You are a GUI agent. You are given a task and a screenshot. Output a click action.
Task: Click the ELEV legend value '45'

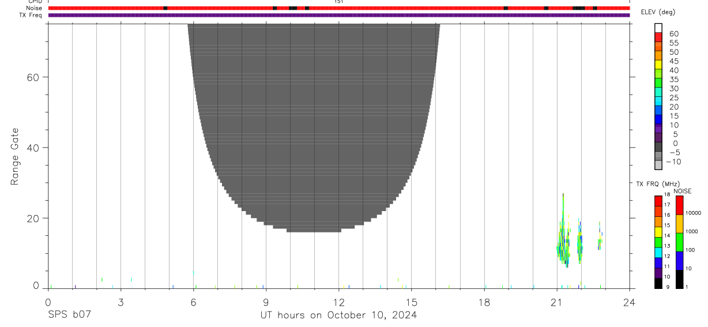(x=673, y=61)
